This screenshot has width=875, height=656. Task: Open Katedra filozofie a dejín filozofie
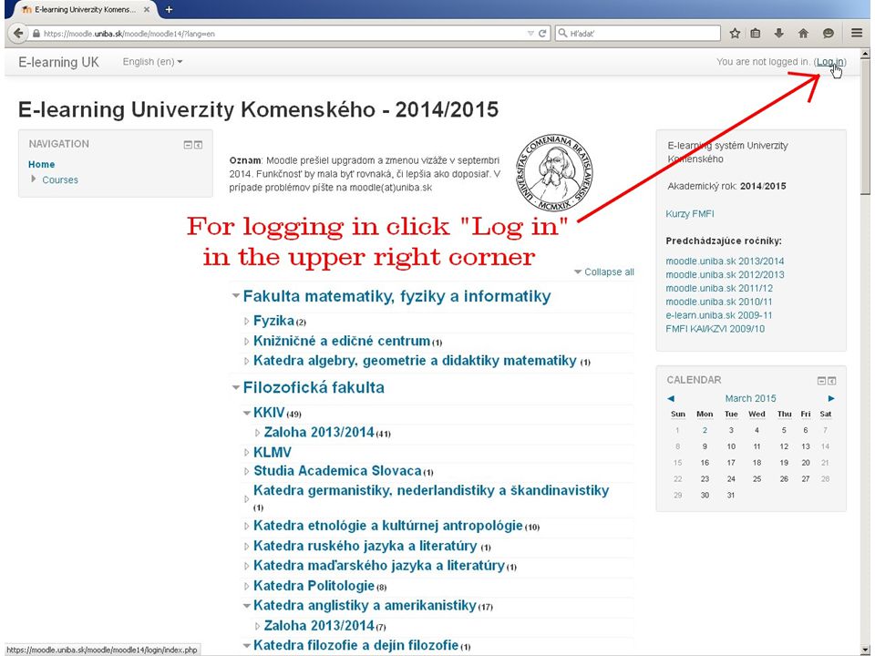pyautogui.click(x=356, y=645)
